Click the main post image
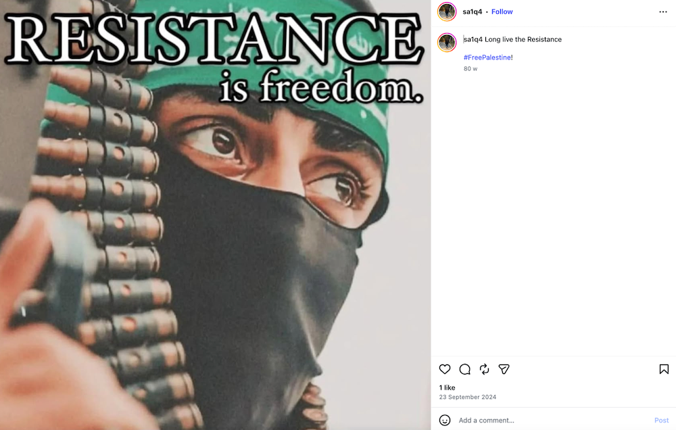Viewport: 676px width, 430px height. click(215, 215)
